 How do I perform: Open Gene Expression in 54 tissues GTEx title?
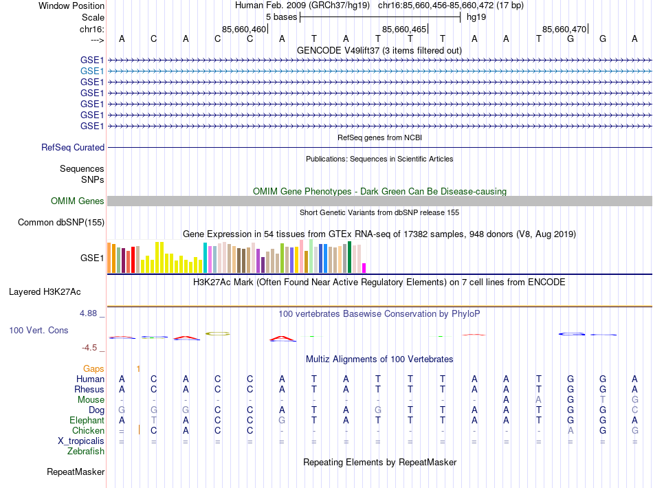pos(379,234)
